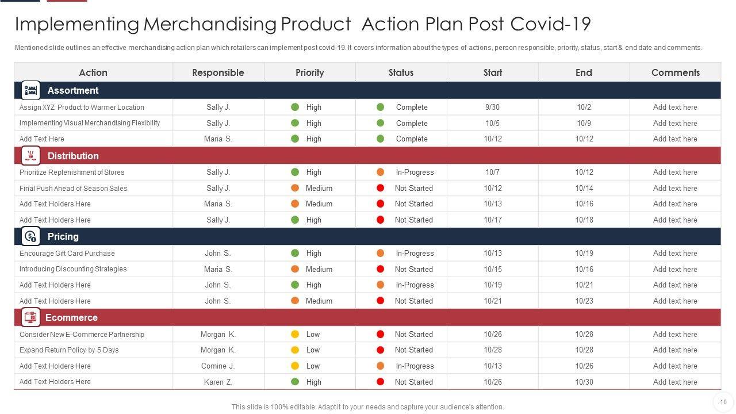This screenshot has height=414, width=736.
Task: Select the Action column header
Action: pos(93,72)
